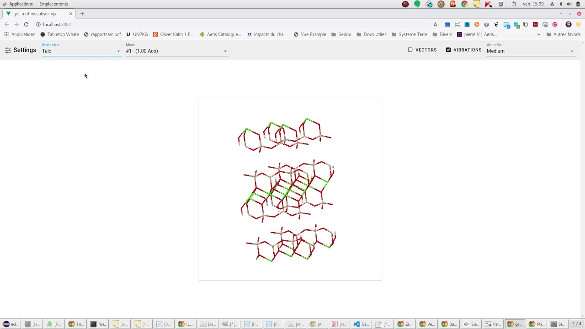Click the battery tray icon
Image resolution: width=585 pixels, height=329 pixels.
point(578,4)
